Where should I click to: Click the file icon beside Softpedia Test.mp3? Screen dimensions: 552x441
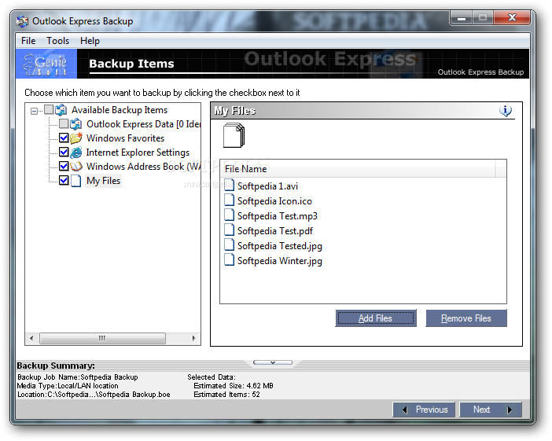tap(229, 215)
